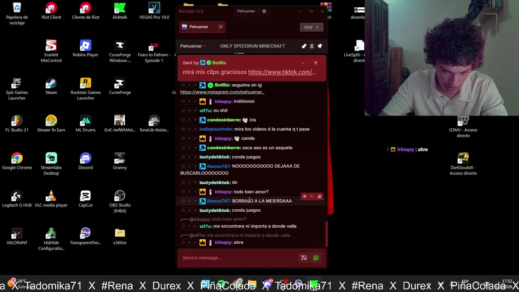The height and width of the screenshot is (292, 519).
Task: Open the TikTok link in pinned message
Action: [x=282, y=72]
